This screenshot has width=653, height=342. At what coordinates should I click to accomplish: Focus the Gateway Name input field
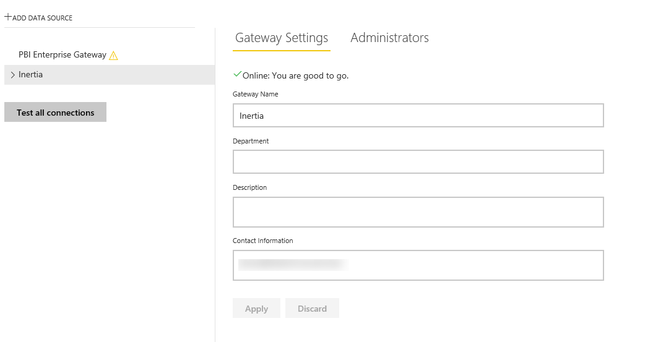point(418,115)
